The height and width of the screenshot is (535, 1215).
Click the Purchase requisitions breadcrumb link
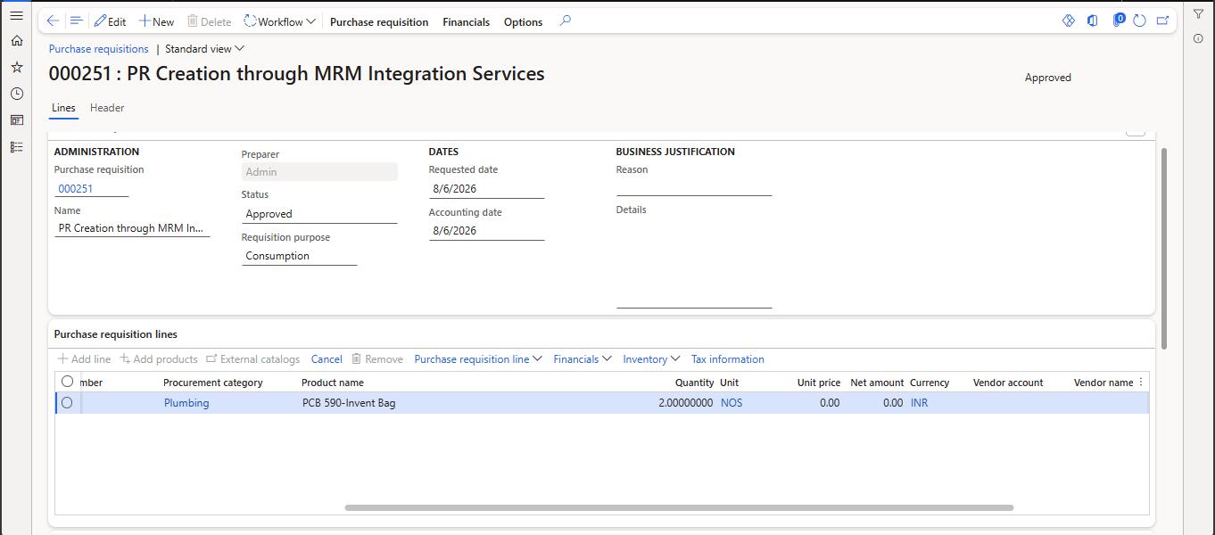click(99, 49)
